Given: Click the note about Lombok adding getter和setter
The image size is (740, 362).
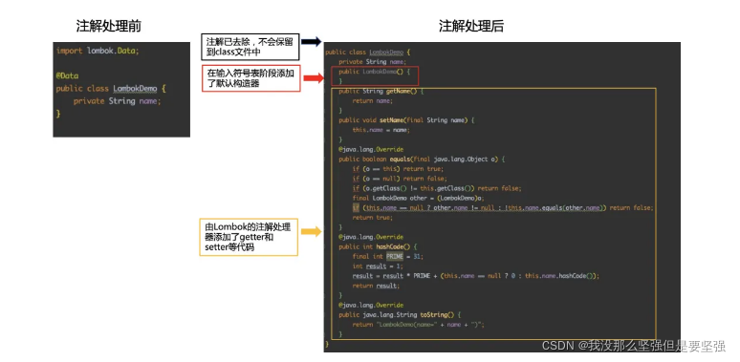Looking at the screenshot, I should click(249, 237).
